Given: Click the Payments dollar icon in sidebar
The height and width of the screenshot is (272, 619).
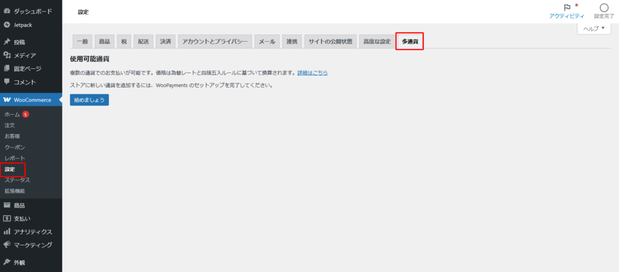Looking at the screenshot, I should point(7,219).
